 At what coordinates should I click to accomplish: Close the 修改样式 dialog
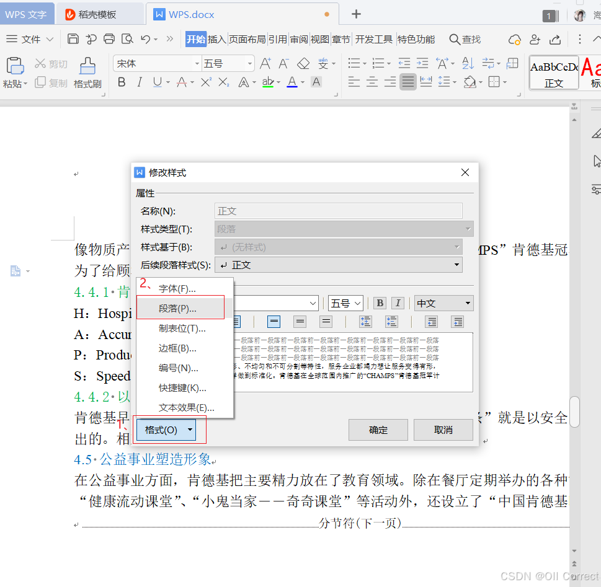point(465,172)
